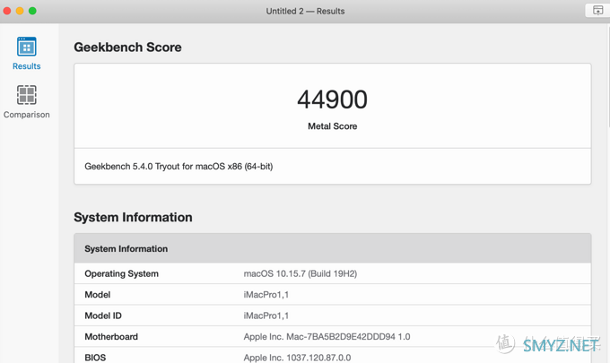Screen dimensions: 610x363
Task: Click the large System Information section heading
Action: pos(133,217)
